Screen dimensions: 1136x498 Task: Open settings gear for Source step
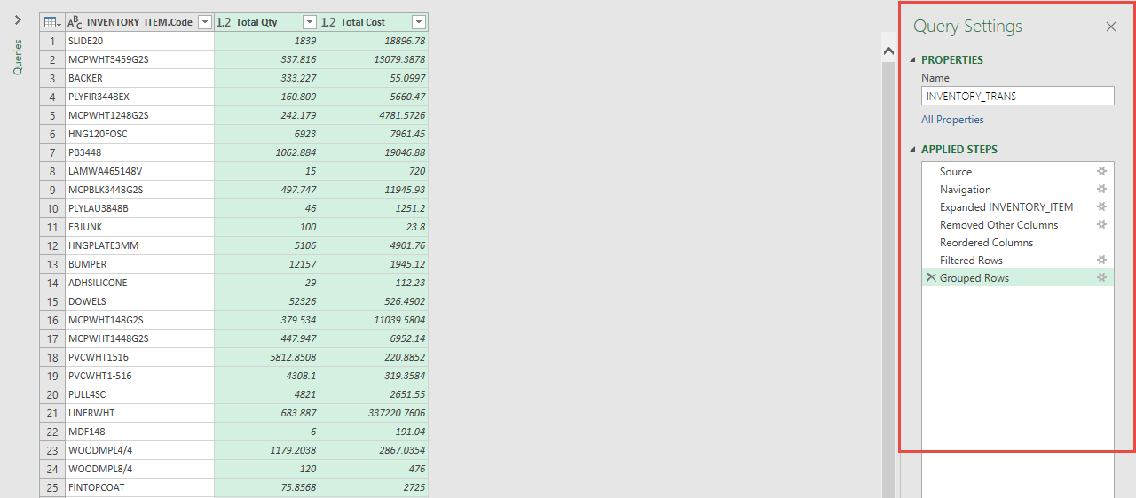tap(1101, 172)
